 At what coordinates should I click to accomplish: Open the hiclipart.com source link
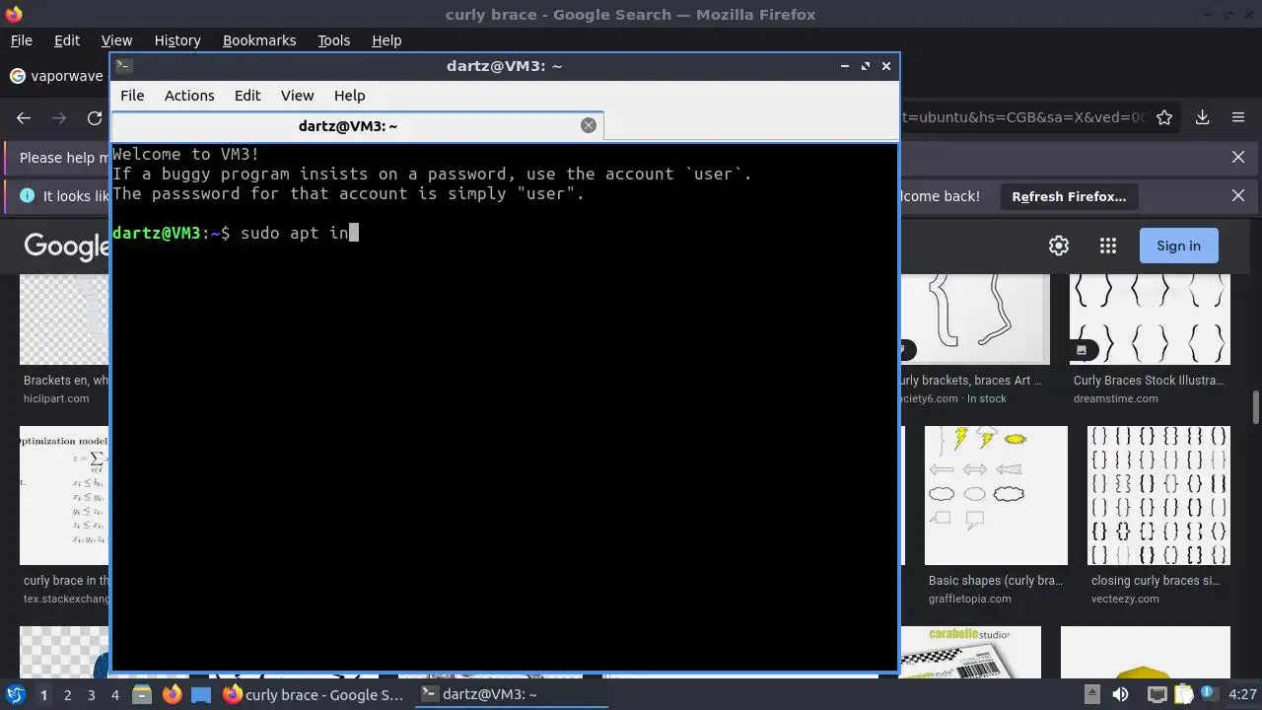click(x=56, y=398)
